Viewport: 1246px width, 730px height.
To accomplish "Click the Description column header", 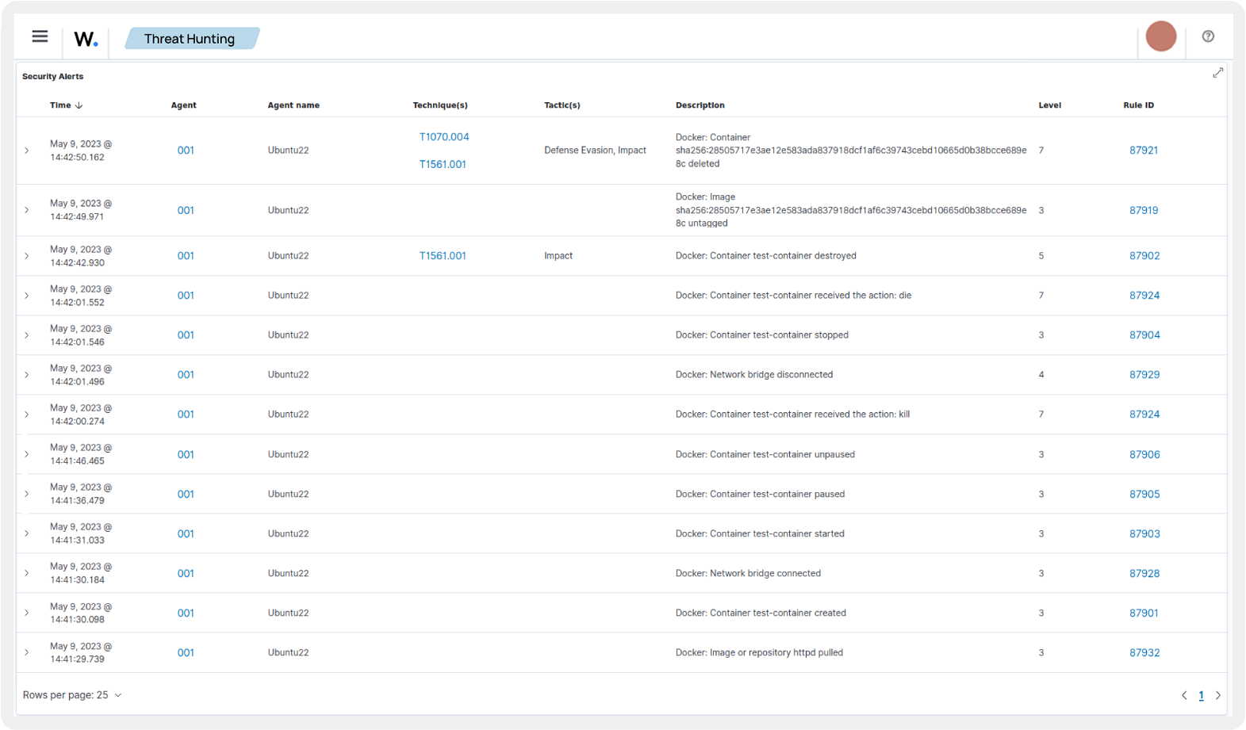I will pyautogui.click(x=700, y=105).
